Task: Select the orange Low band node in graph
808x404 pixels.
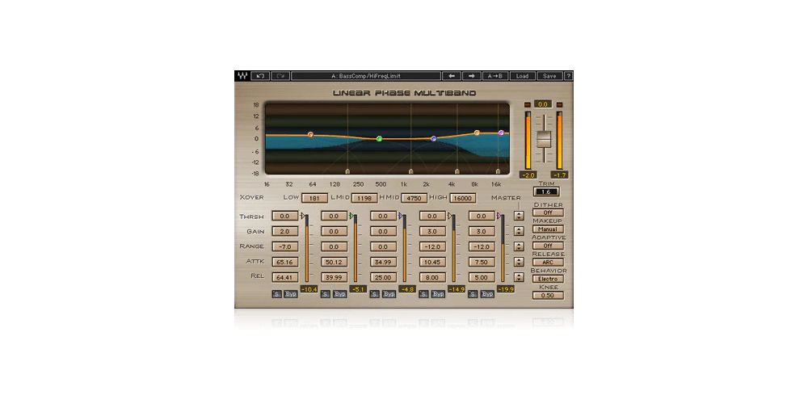Action: pyautogui.click(x=311, y=134)
